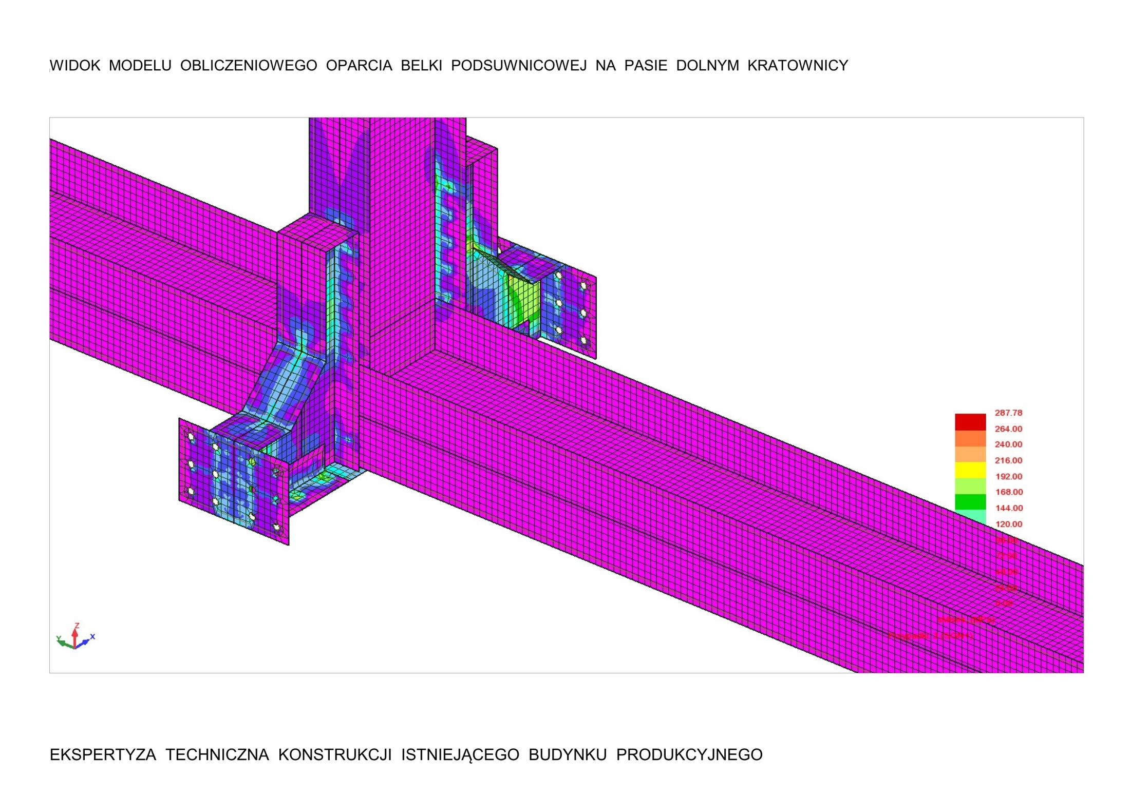This screenshot has height=798, width=1130.
Task: Click the dark red legend swatch
Action: point(970,422)
